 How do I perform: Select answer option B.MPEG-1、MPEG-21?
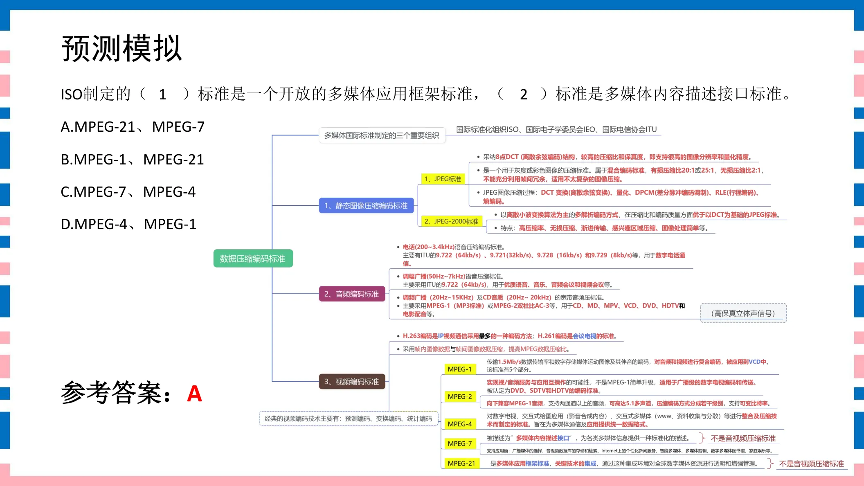[x=132, y=159]
